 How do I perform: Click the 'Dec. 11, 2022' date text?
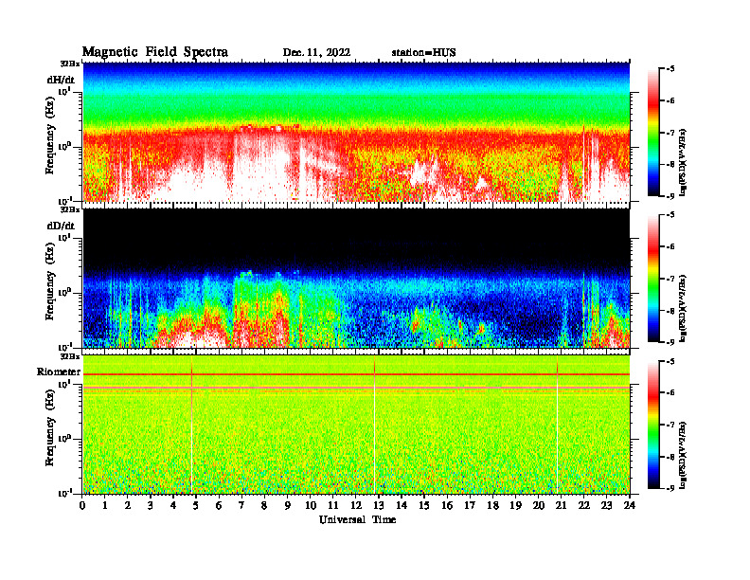click(316, 53)
